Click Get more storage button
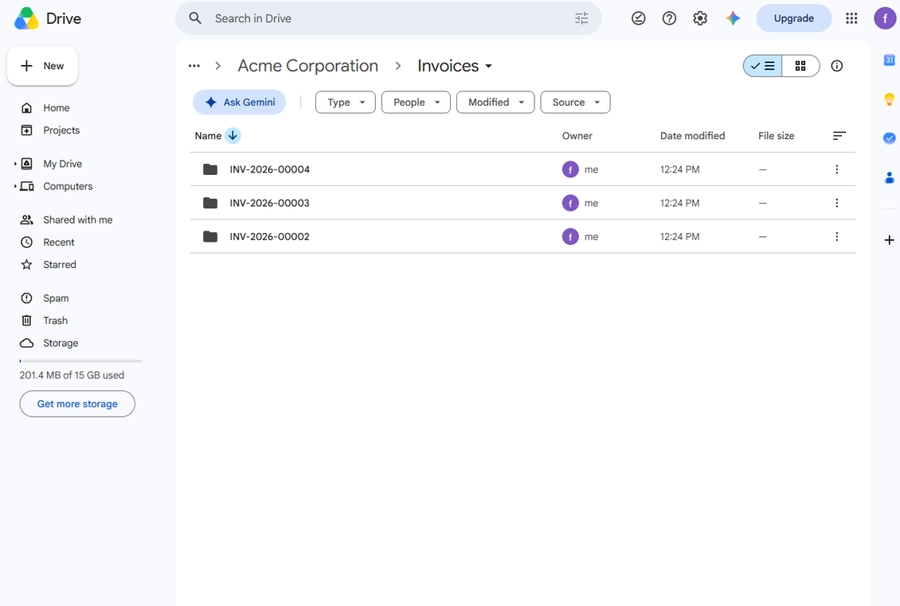 (x=77, y=404)
